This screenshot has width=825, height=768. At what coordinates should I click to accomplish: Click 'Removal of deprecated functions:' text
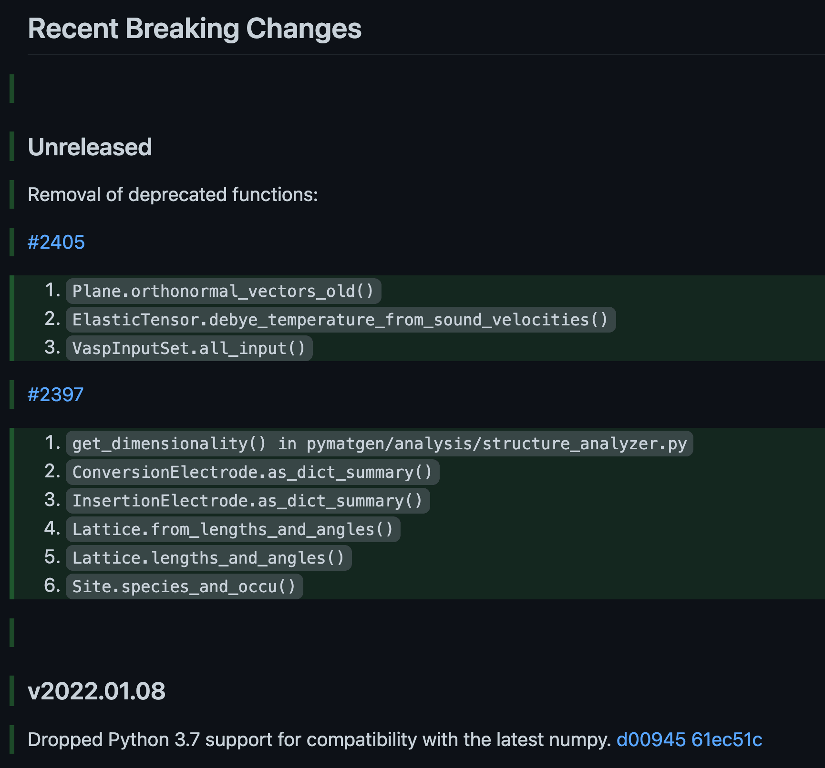173,194
